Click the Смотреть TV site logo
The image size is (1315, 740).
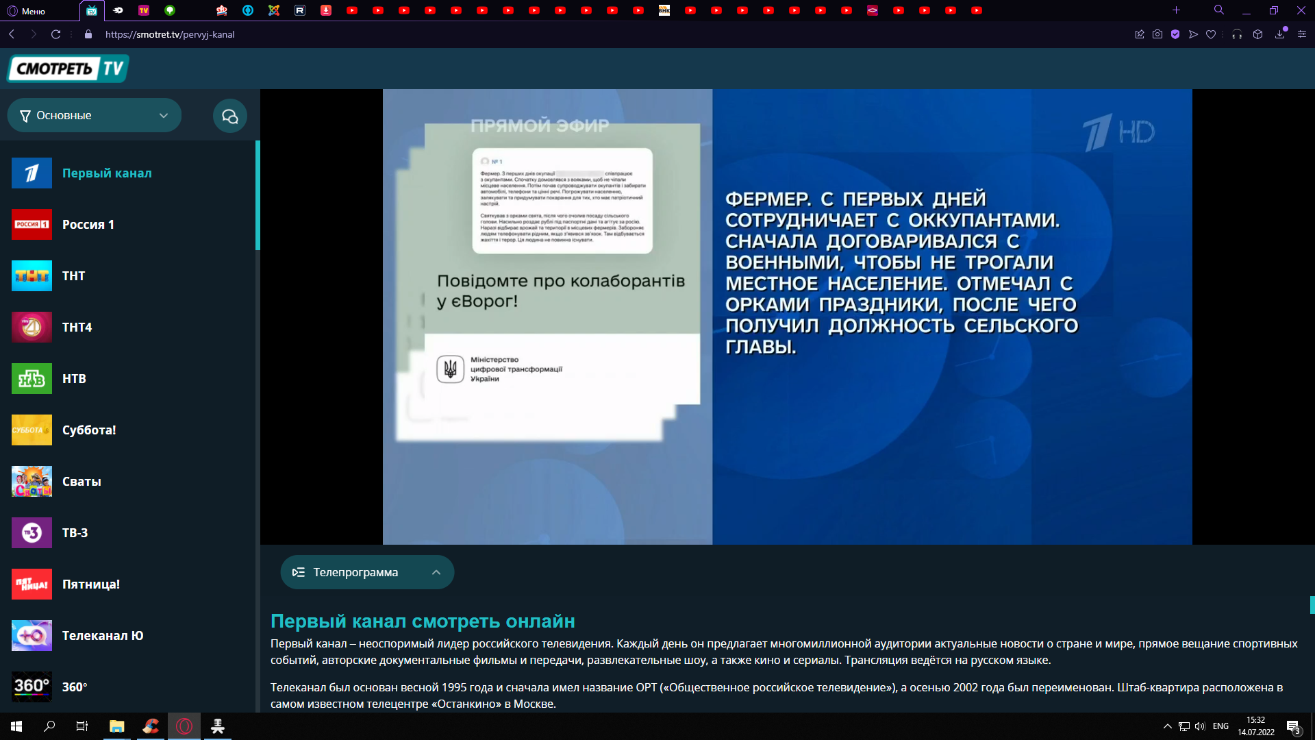click(68, 69)
